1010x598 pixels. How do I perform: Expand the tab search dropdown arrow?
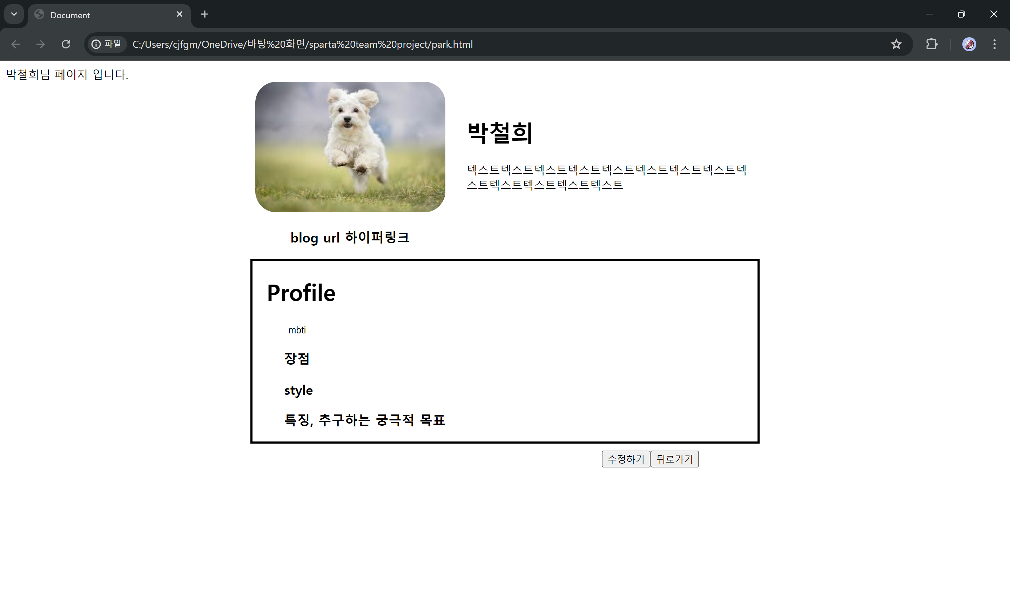(14, 14)
